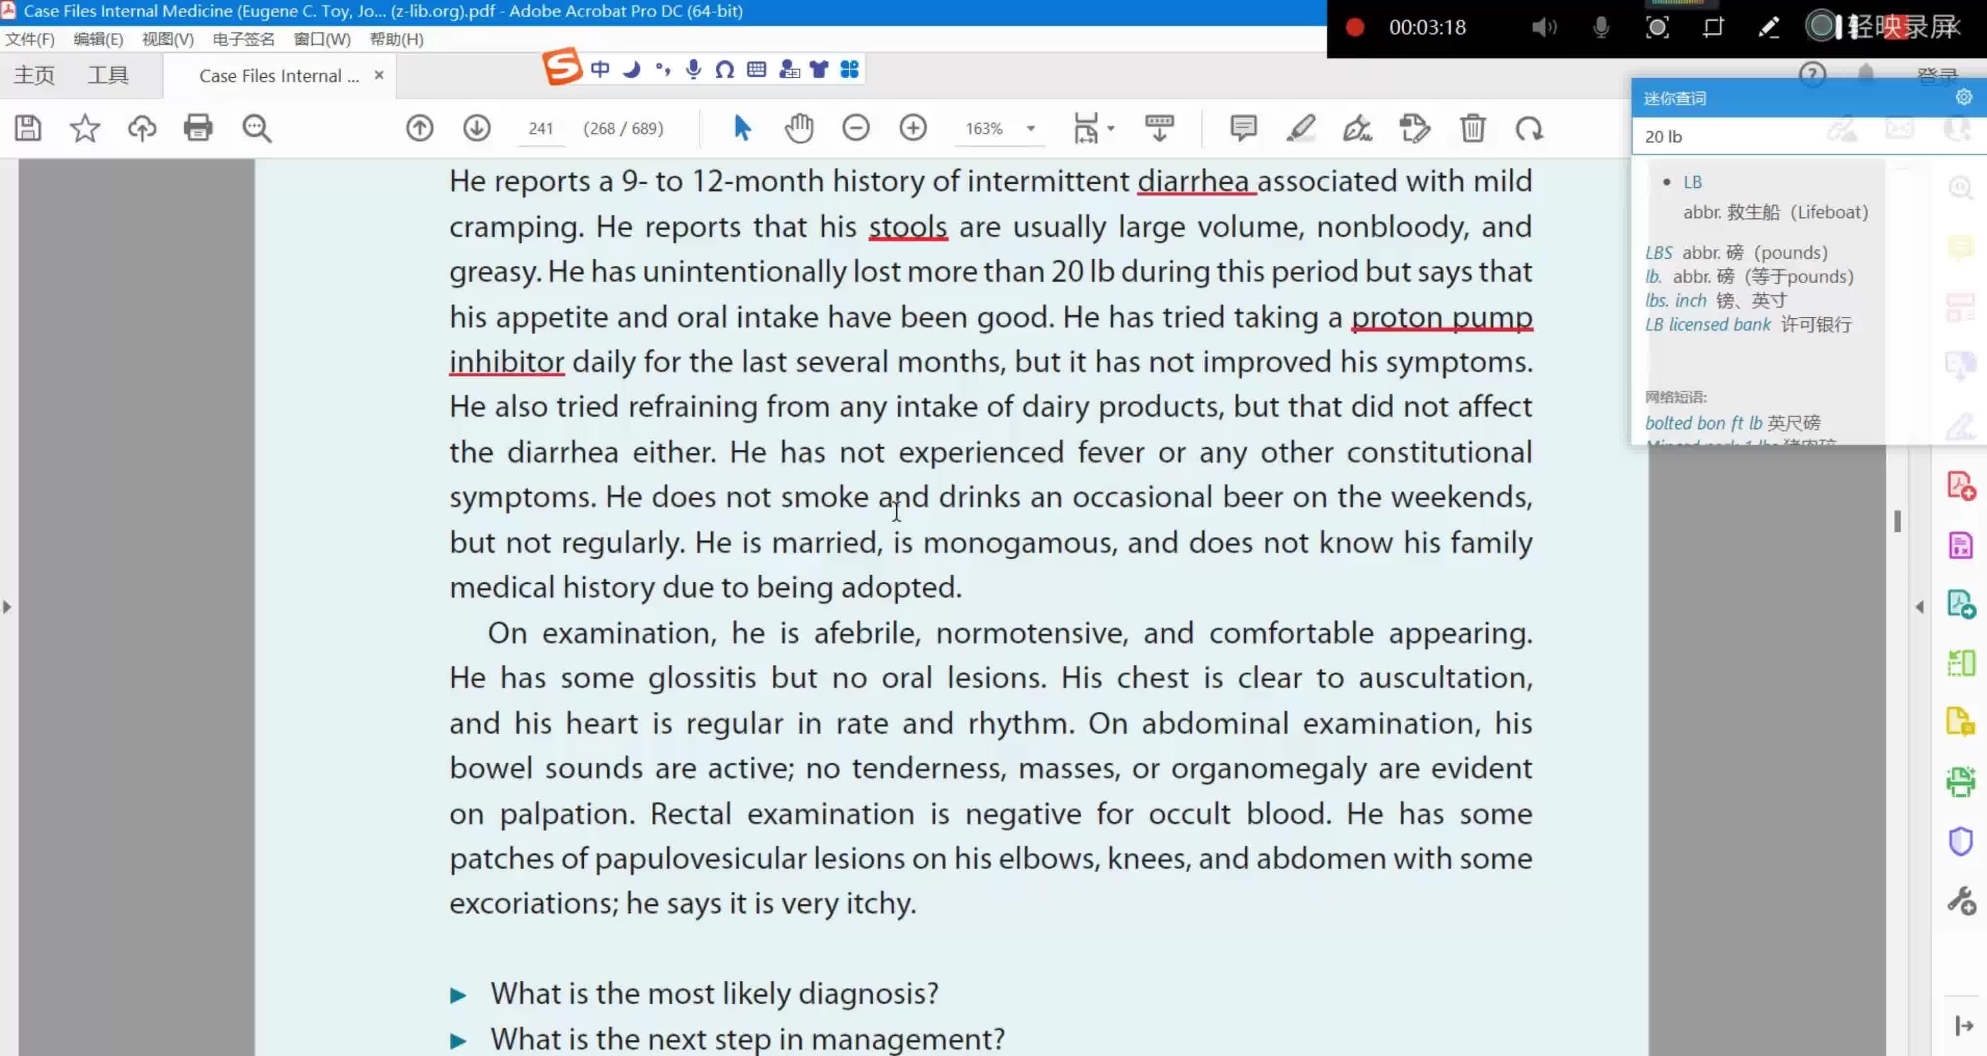The width and height of the screenshot is (1987, 1056).
Task: Open mini dictionary settings gear
Action: coord(1964,97)
